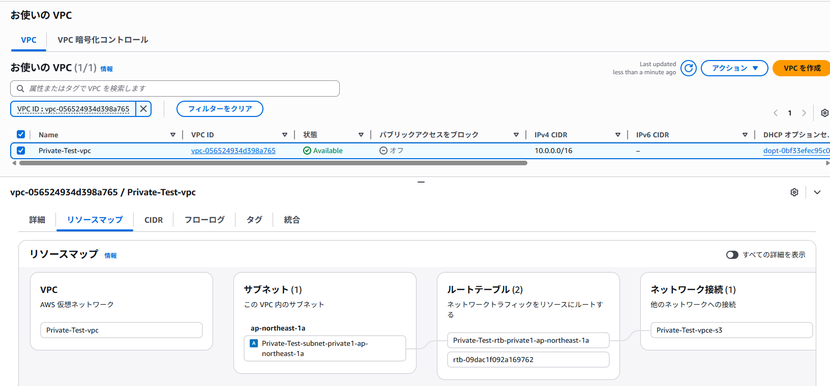Screen dimensions: 830x386
Task: Open the VPC encryption controls tab
Action: (x=103, y=40)
